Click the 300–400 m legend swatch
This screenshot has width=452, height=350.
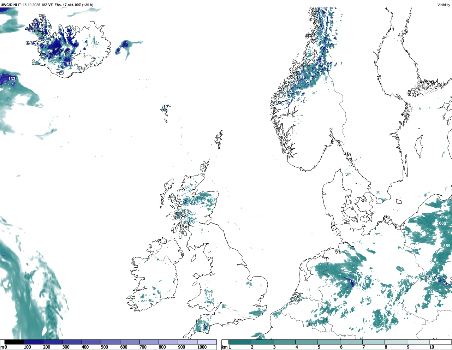(x=72, y=342)
